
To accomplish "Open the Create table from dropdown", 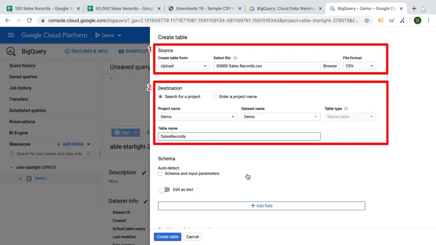I will pyautogui.click(x=183, y=66).
